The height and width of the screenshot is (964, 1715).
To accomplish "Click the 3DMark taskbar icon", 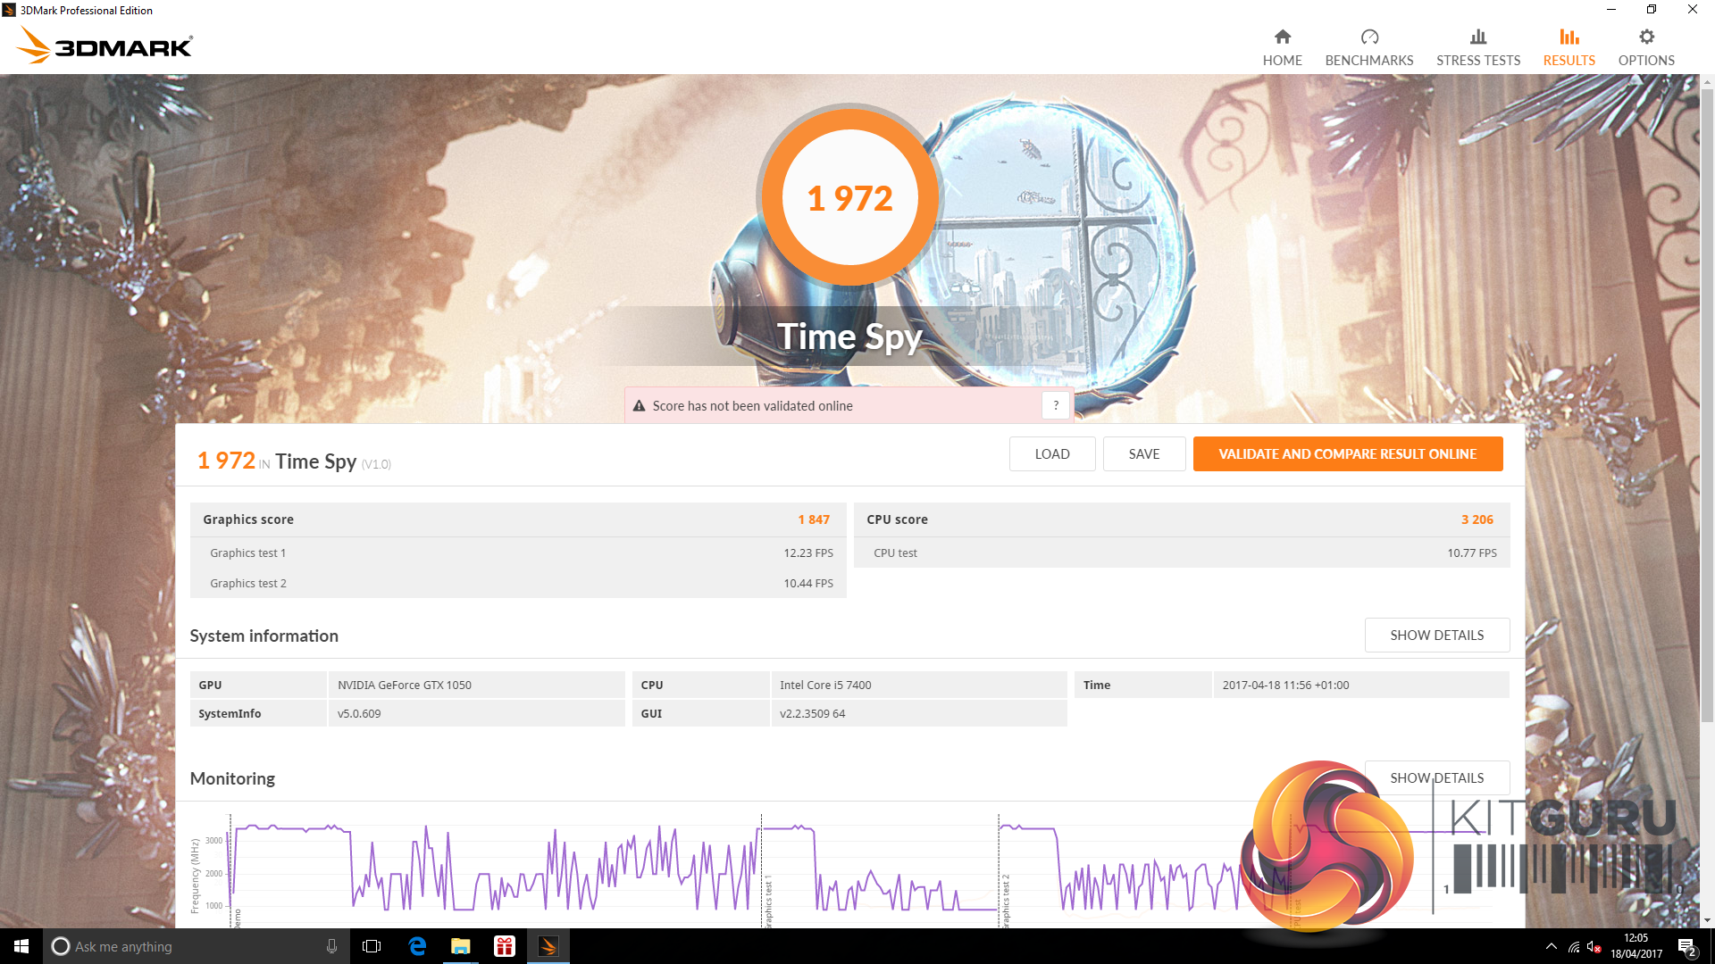I will 548,946.
